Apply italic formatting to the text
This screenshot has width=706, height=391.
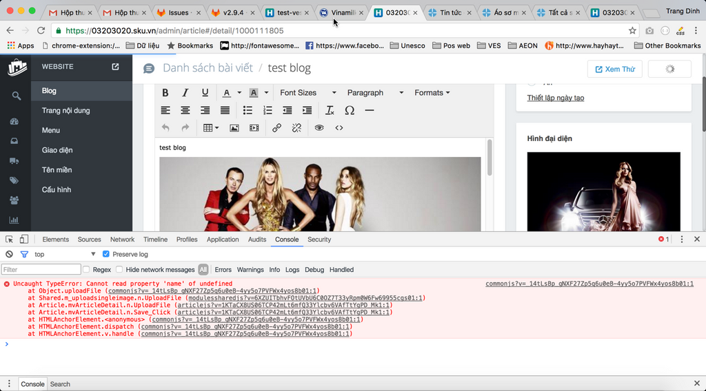[x=185, y=93]
